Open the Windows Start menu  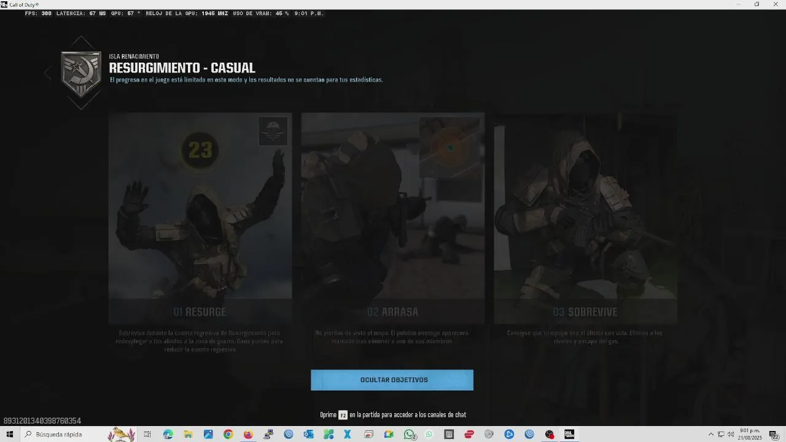(9, 434)
